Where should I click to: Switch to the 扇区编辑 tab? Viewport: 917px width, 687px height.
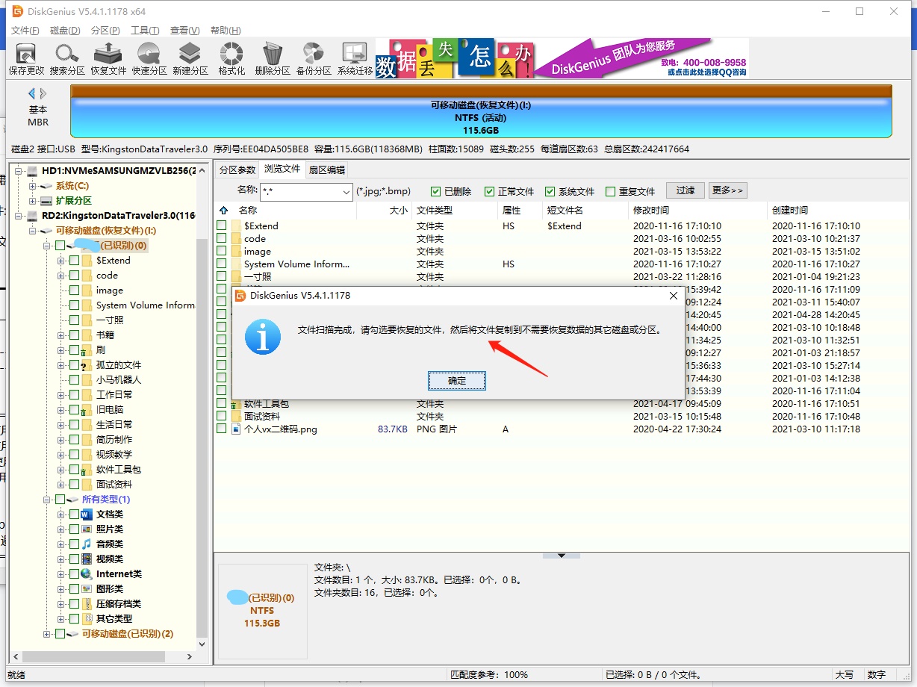(x=326, y=170)
